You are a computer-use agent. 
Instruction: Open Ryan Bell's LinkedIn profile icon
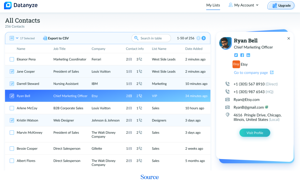click(x=248, y=55)
